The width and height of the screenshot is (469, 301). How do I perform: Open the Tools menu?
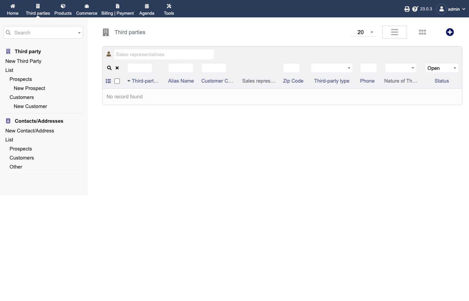pos(169,9)
